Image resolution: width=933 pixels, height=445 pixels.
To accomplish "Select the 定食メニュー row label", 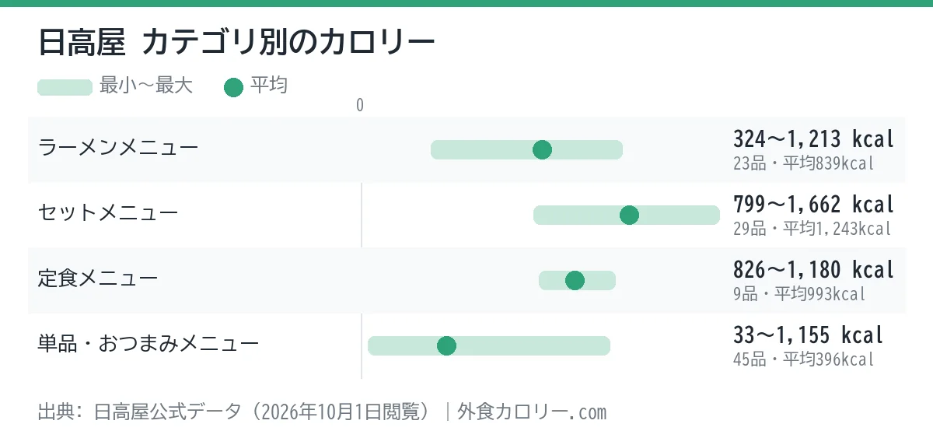I will [x=98, y=278].
